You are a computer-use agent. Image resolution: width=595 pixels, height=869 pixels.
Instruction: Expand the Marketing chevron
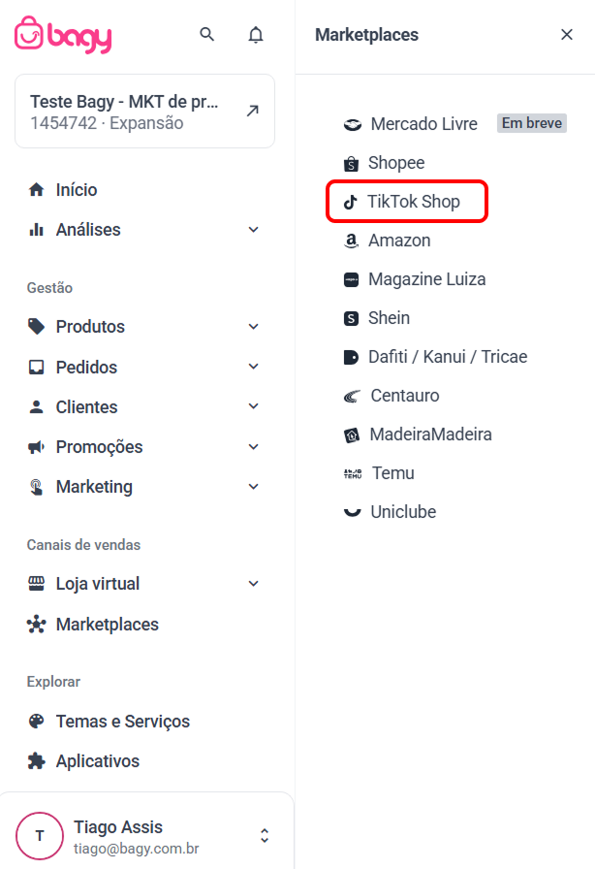(253, 487)
